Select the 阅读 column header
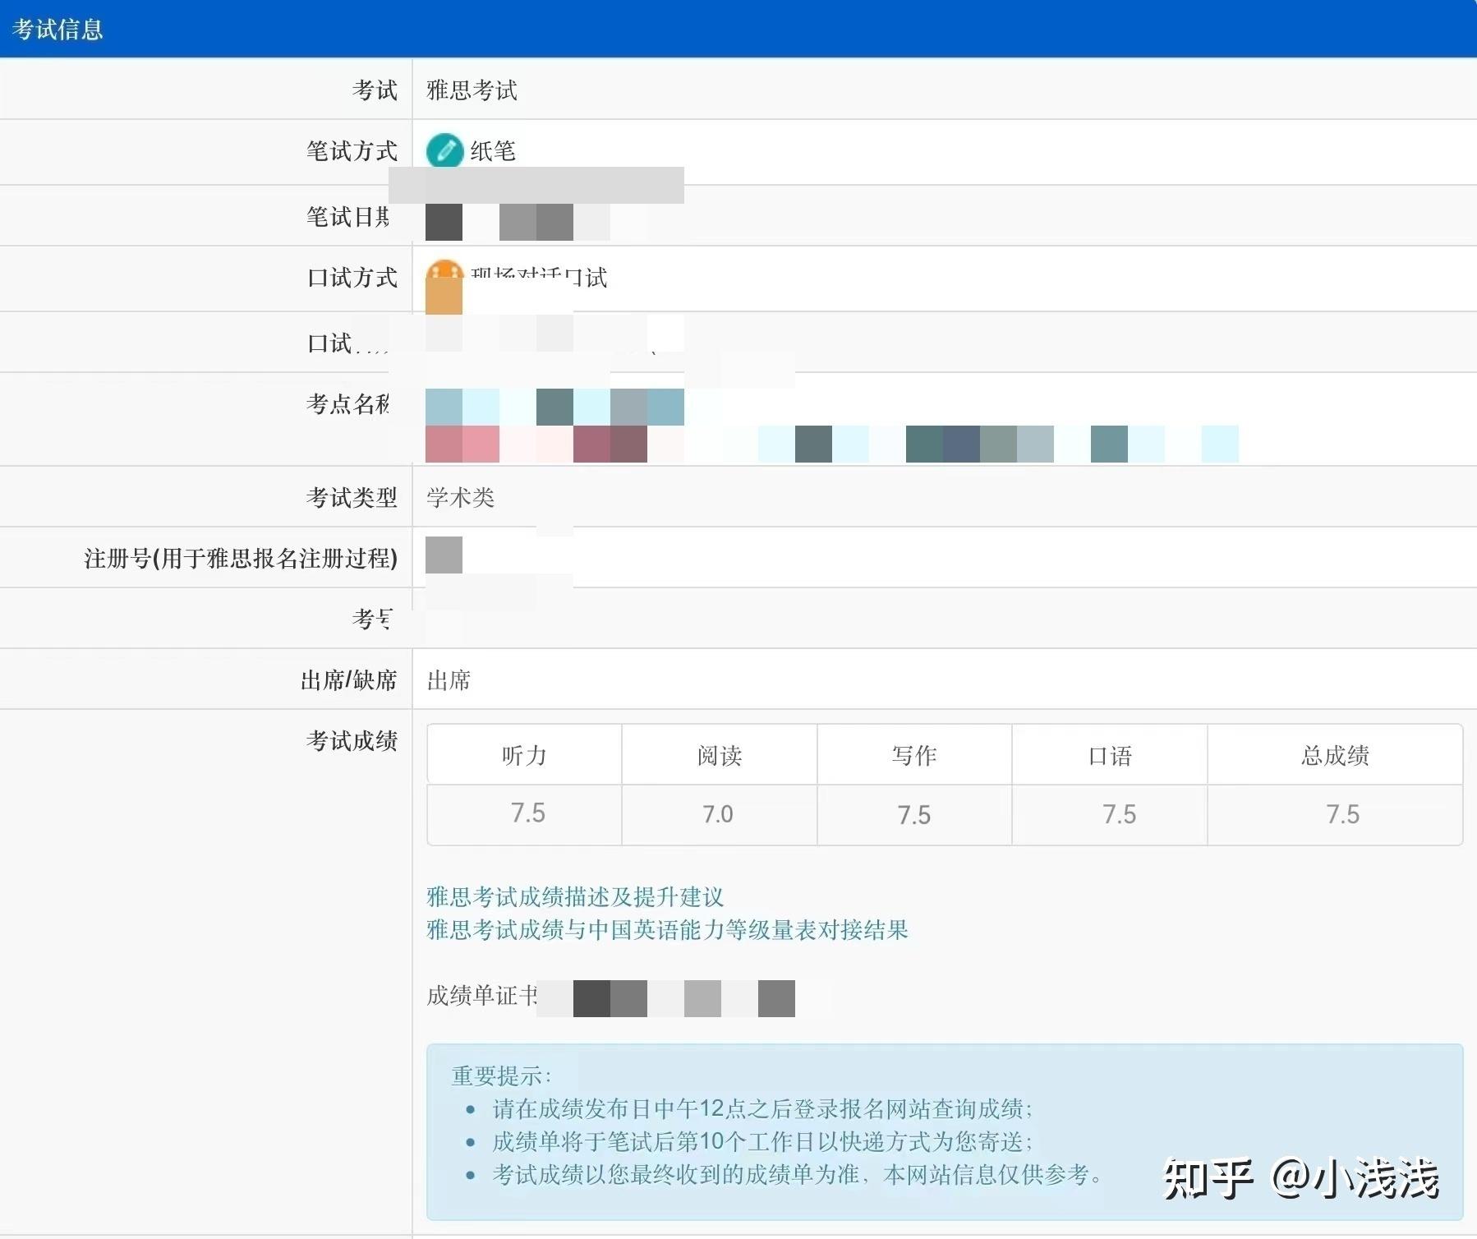Viewport: 1477px width, 1239px height. (x=720, y=756)
